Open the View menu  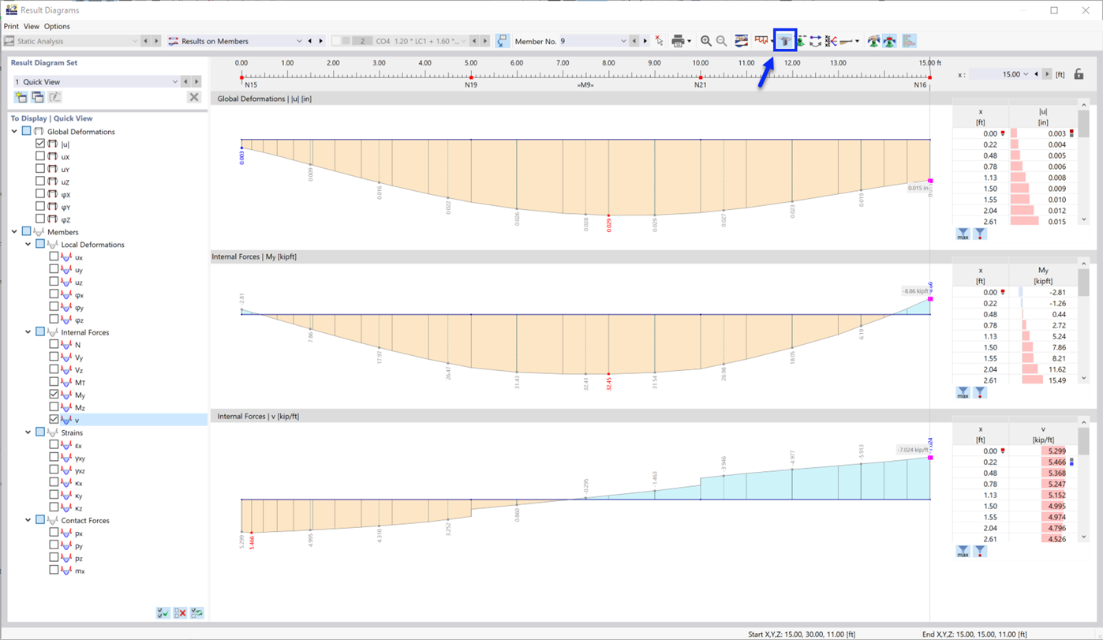(x=32, y=26)
